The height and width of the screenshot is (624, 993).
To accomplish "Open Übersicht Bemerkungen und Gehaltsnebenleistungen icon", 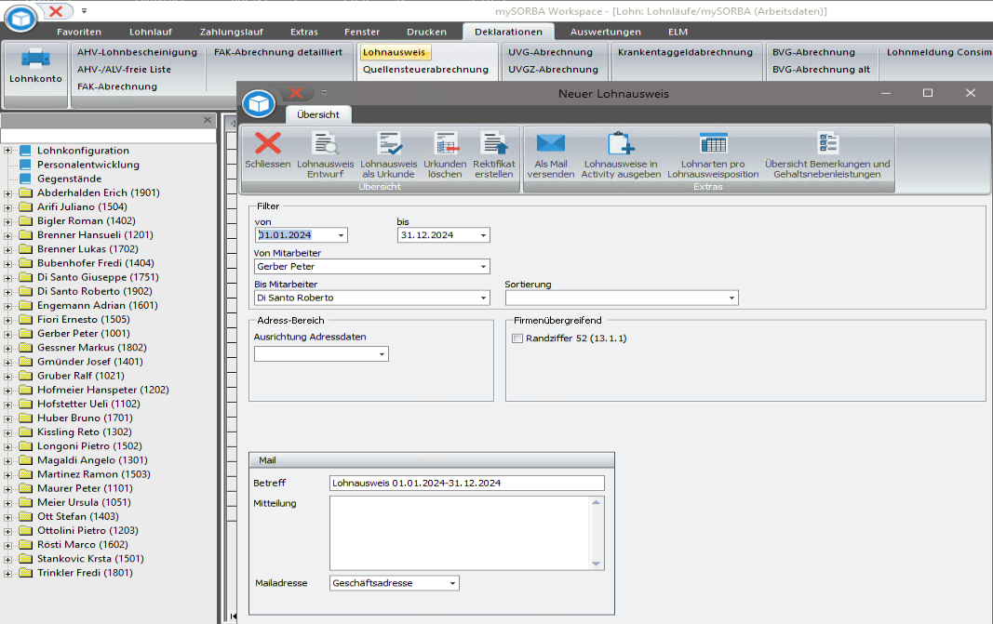I will click(x=827, y=143).
